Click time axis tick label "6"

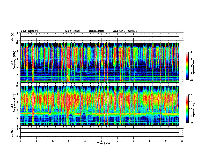coord(118,141)
